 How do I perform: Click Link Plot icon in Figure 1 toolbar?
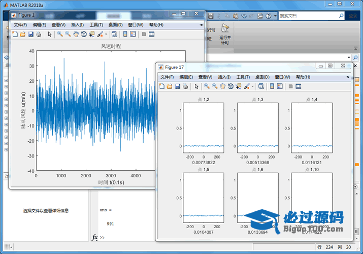point(114,34)
